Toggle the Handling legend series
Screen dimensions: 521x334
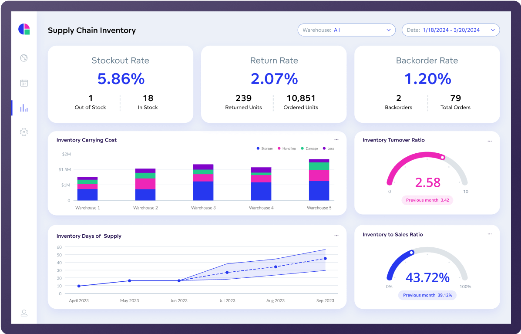coord(286,148)
